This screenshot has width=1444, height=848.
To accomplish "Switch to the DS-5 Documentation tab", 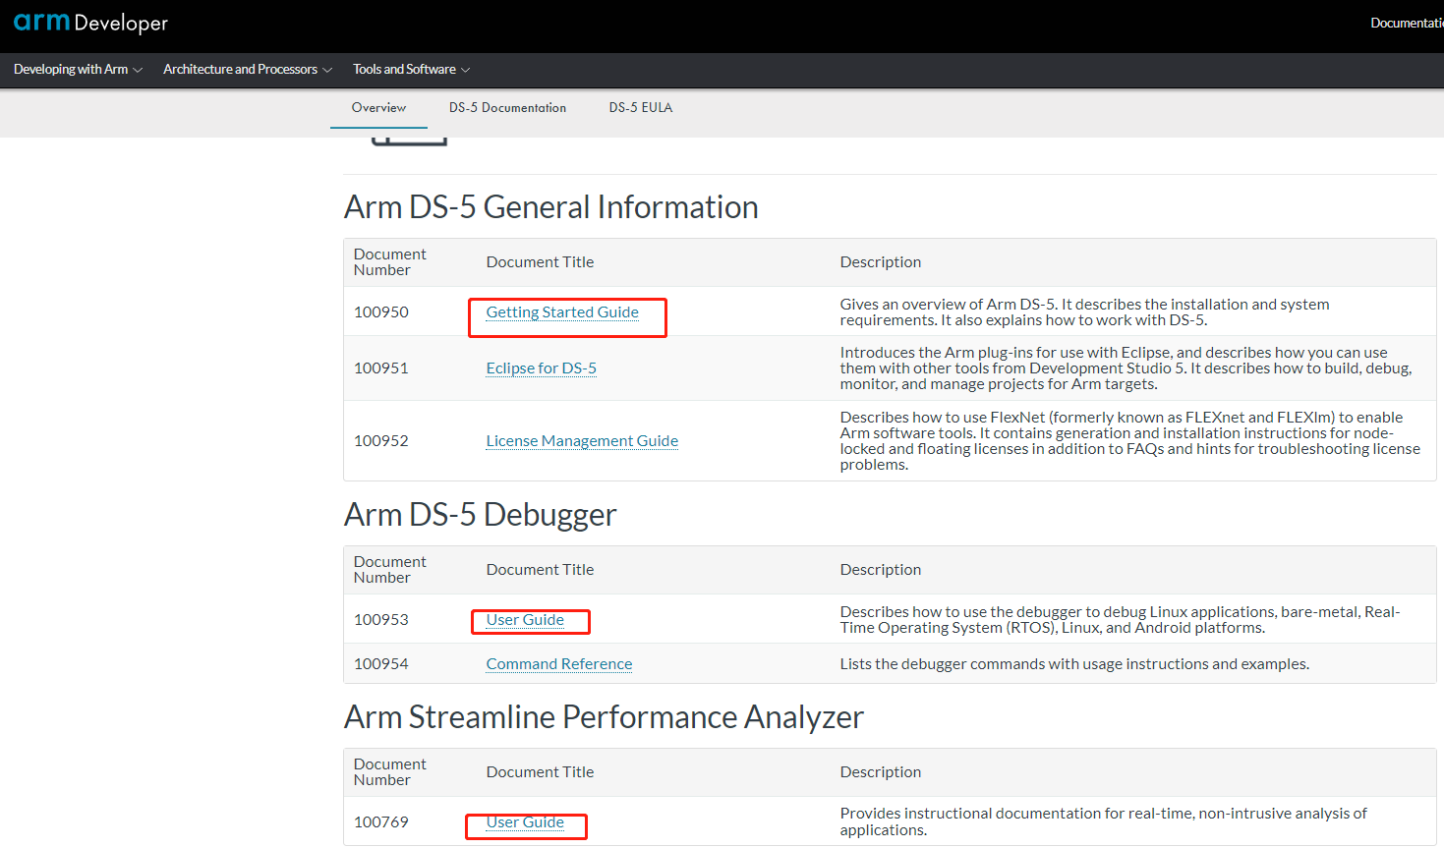I will coord(507,107).
